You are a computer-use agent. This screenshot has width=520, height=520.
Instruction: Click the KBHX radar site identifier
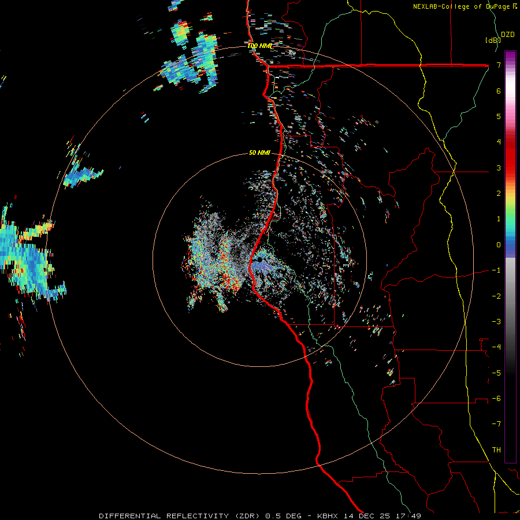click(328, 516)
